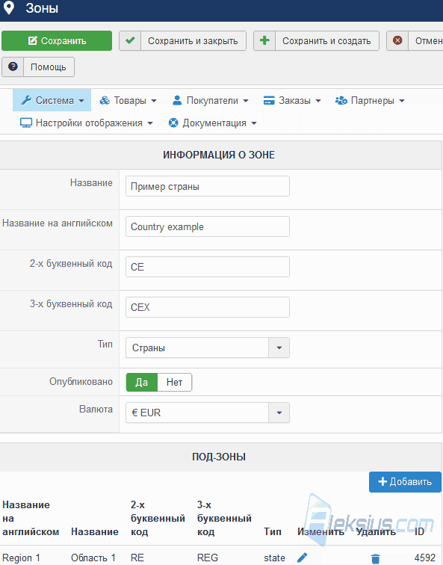Click the question mark help icon
Screen dimensions: 443x565
click(x=13, y=67)
